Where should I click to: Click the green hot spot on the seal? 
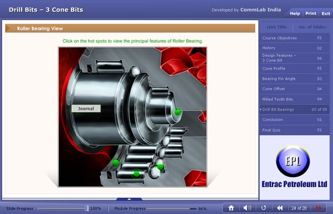point(116,162)
